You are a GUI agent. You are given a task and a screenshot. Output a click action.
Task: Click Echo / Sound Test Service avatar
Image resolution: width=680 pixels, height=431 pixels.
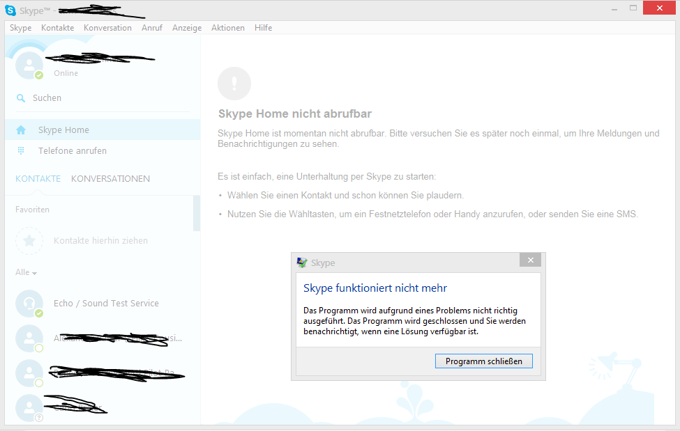[x=29, y=303]
